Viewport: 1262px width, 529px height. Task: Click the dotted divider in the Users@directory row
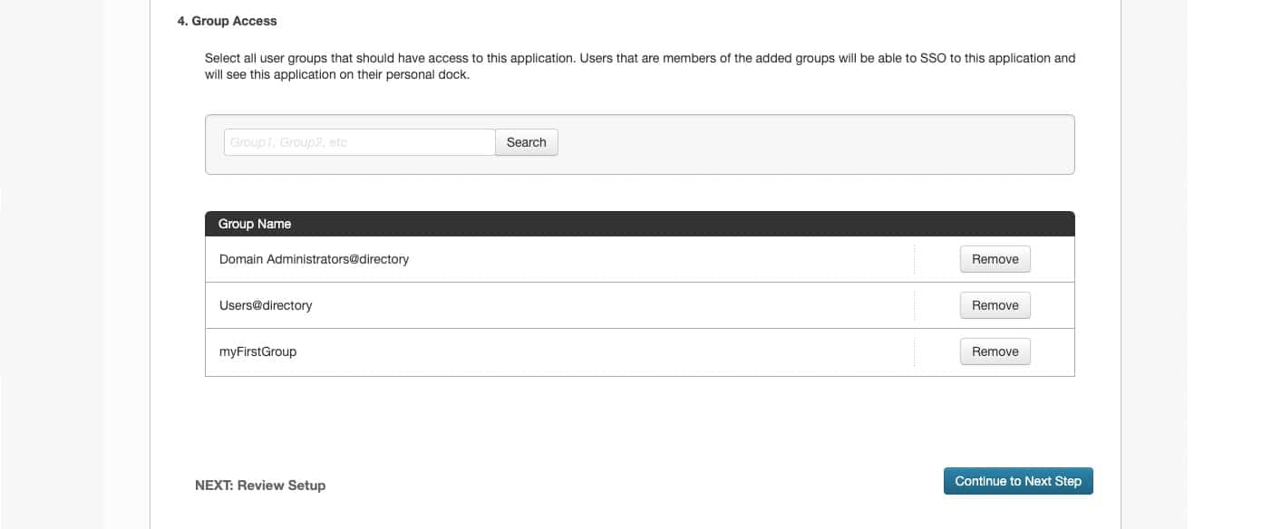click(915, 305)
